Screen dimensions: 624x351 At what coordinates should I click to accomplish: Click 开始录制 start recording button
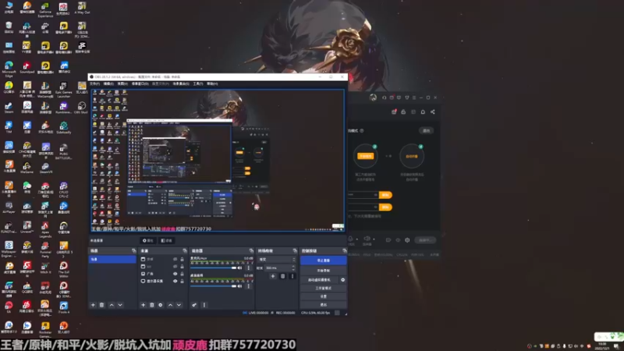[x=323, y=271]
